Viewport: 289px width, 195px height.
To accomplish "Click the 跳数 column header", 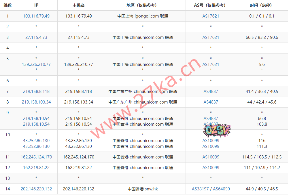I will pyautogui.click(x=7, y=5).
